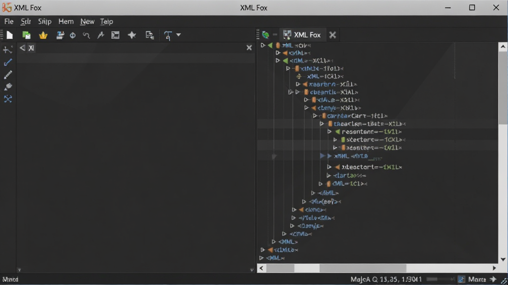Click the blue save-disk toolbar icon
Screen dimensions: 508x285
60,35
